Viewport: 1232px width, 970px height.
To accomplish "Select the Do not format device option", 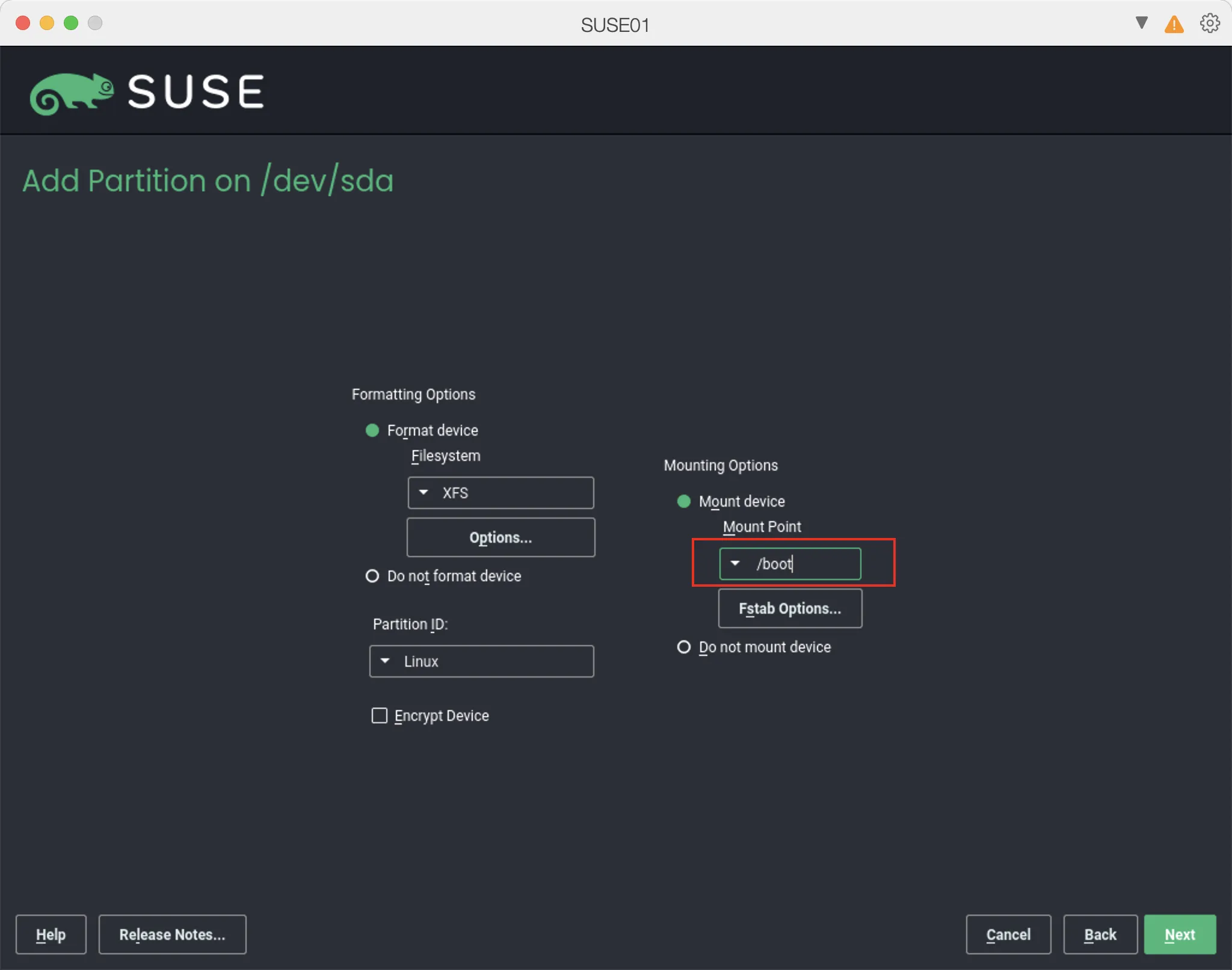I will [373, 576].
